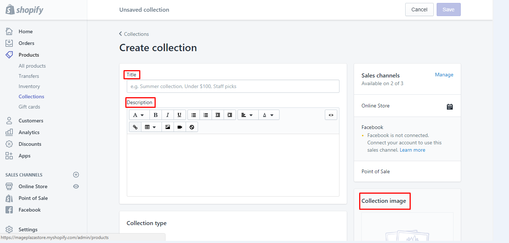Click the Customers person icon

pos(9,121)
